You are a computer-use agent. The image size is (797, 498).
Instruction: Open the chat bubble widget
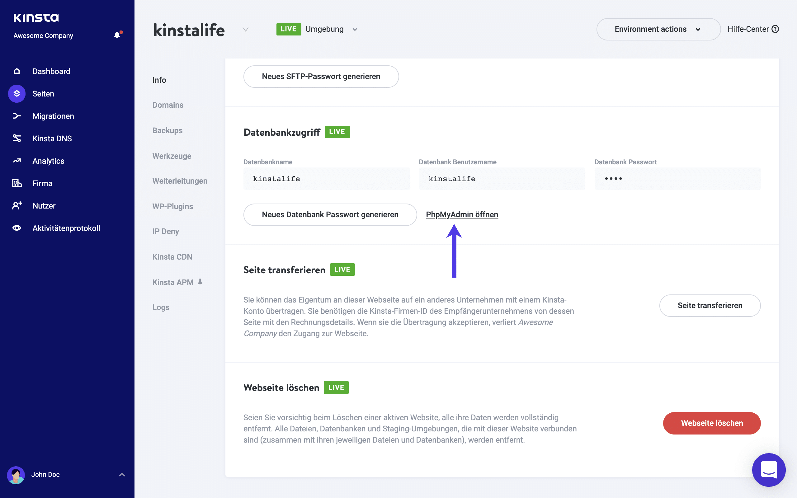(x=769, y=470)
